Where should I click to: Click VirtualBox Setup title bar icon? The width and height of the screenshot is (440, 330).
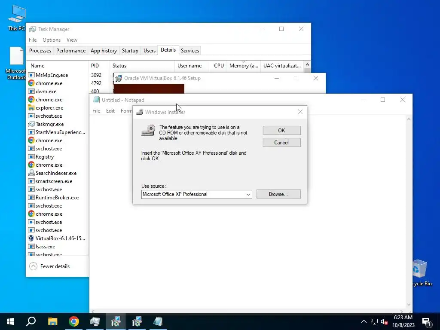(119, 78)
